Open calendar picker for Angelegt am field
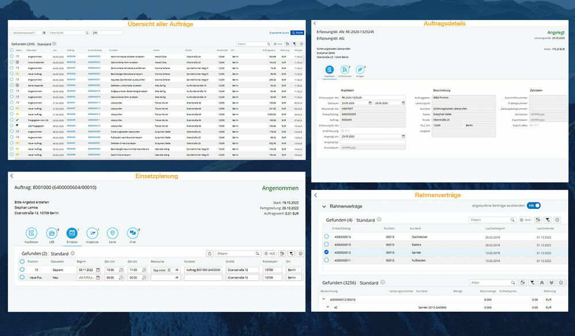 (404, 136)
